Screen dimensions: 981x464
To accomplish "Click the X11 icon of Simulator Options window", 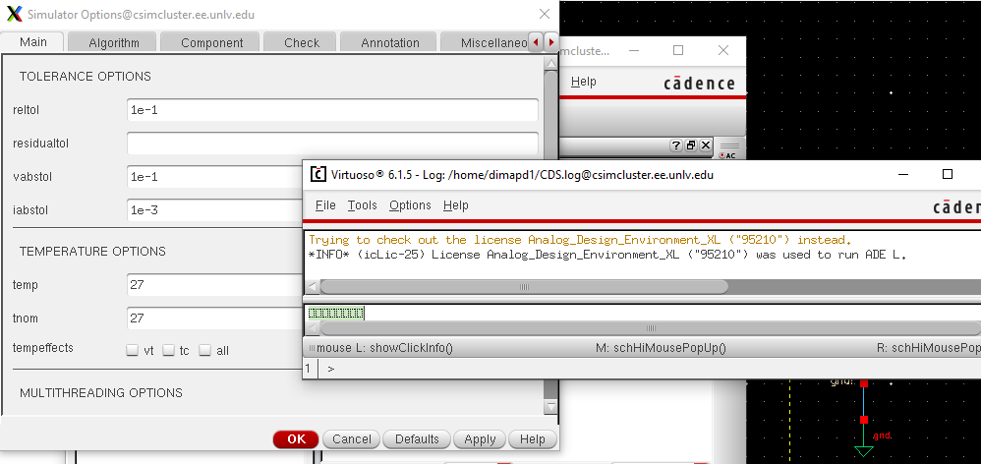I will (x=14, y=14).
